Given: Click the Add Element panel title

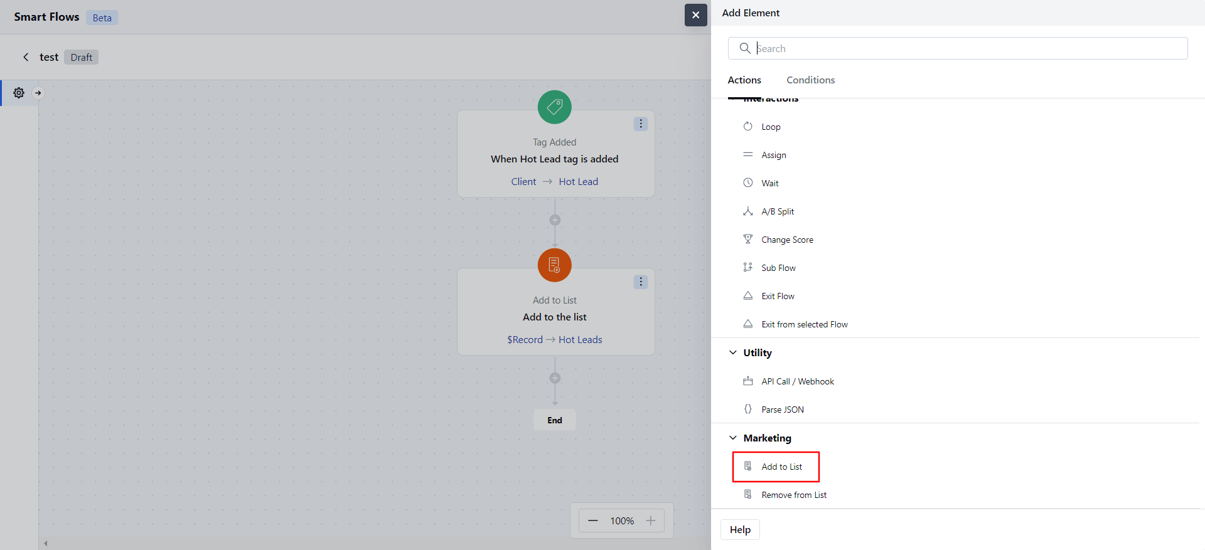Looking at the screenshot, I should (751, 13).
